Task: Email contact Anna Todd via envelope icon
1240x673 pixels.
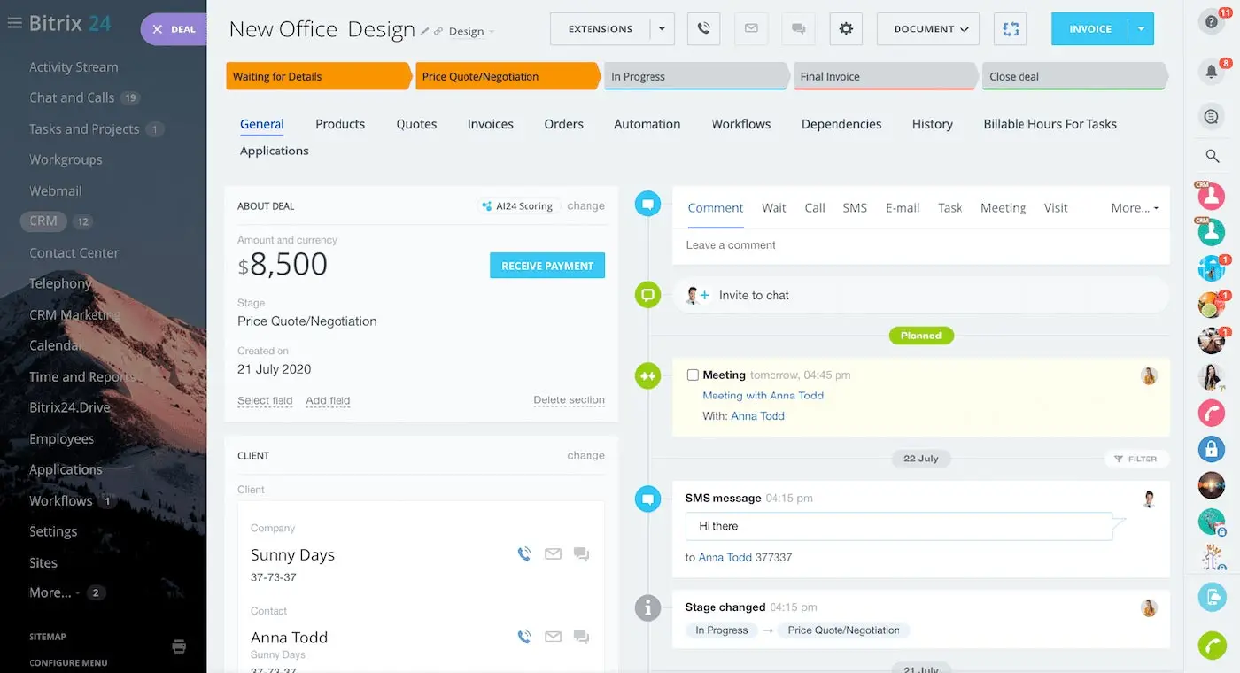Action: (x=553, y=637)
